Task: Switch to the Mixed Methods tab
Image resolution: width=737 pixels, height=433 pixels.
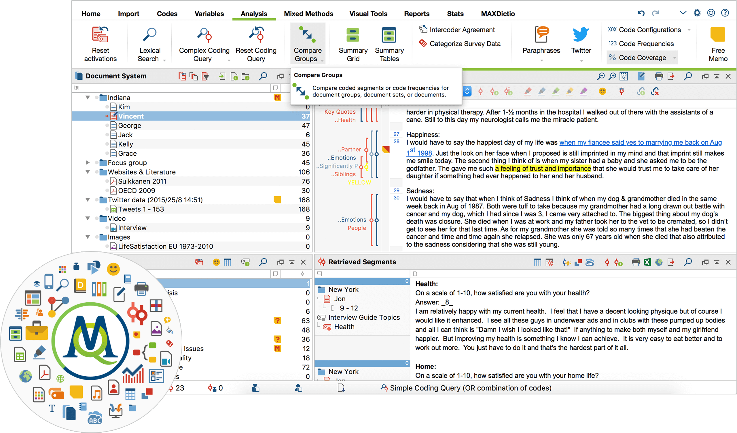Action: 308,14
